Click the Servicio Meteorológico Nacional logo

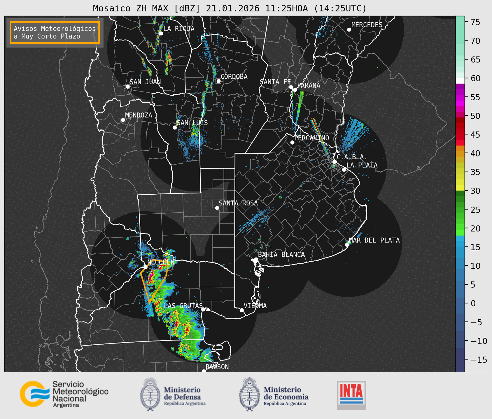64,394
